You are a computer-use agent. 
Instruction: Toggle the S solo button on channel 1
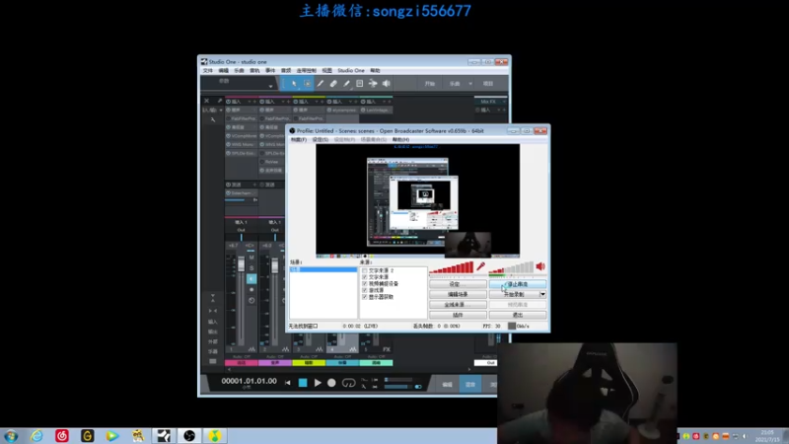point(251,267)
